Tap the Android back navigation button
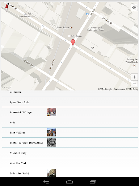Viewport: 139px width, 186px height. (46, 182)
